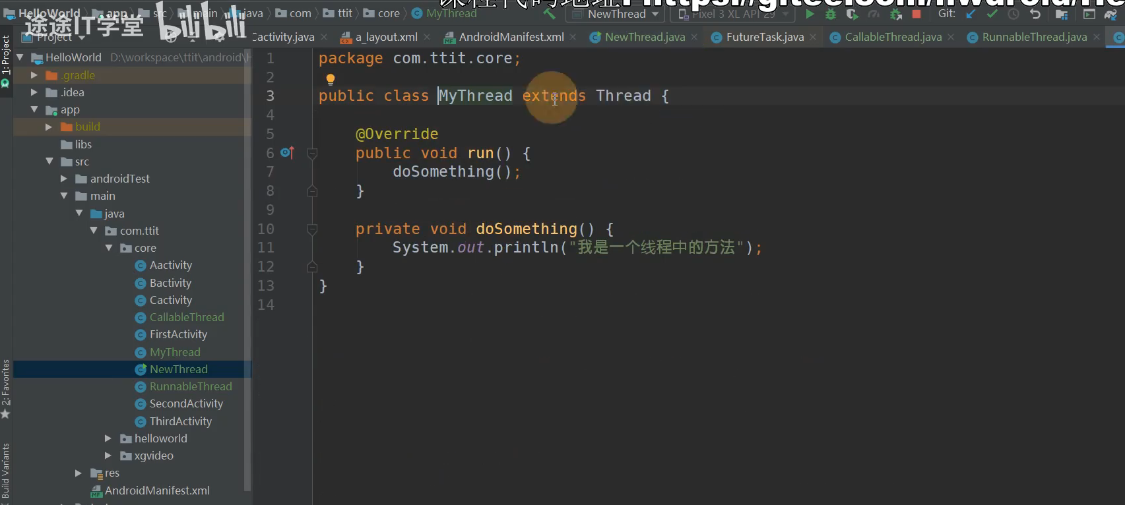This screenshot has height=505, width=1125.
Task: Click the core breadcrumb in navigation bar
Action: [381, 13]
